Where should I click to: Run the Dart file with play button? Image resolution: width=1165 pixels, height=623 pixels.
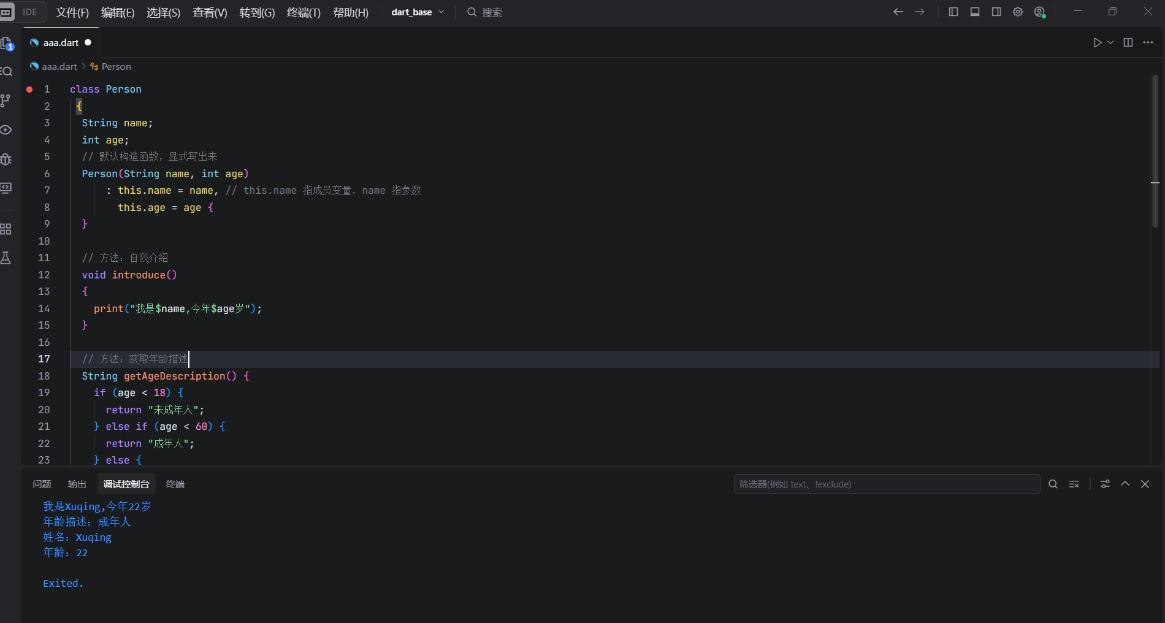[1098, 42]
